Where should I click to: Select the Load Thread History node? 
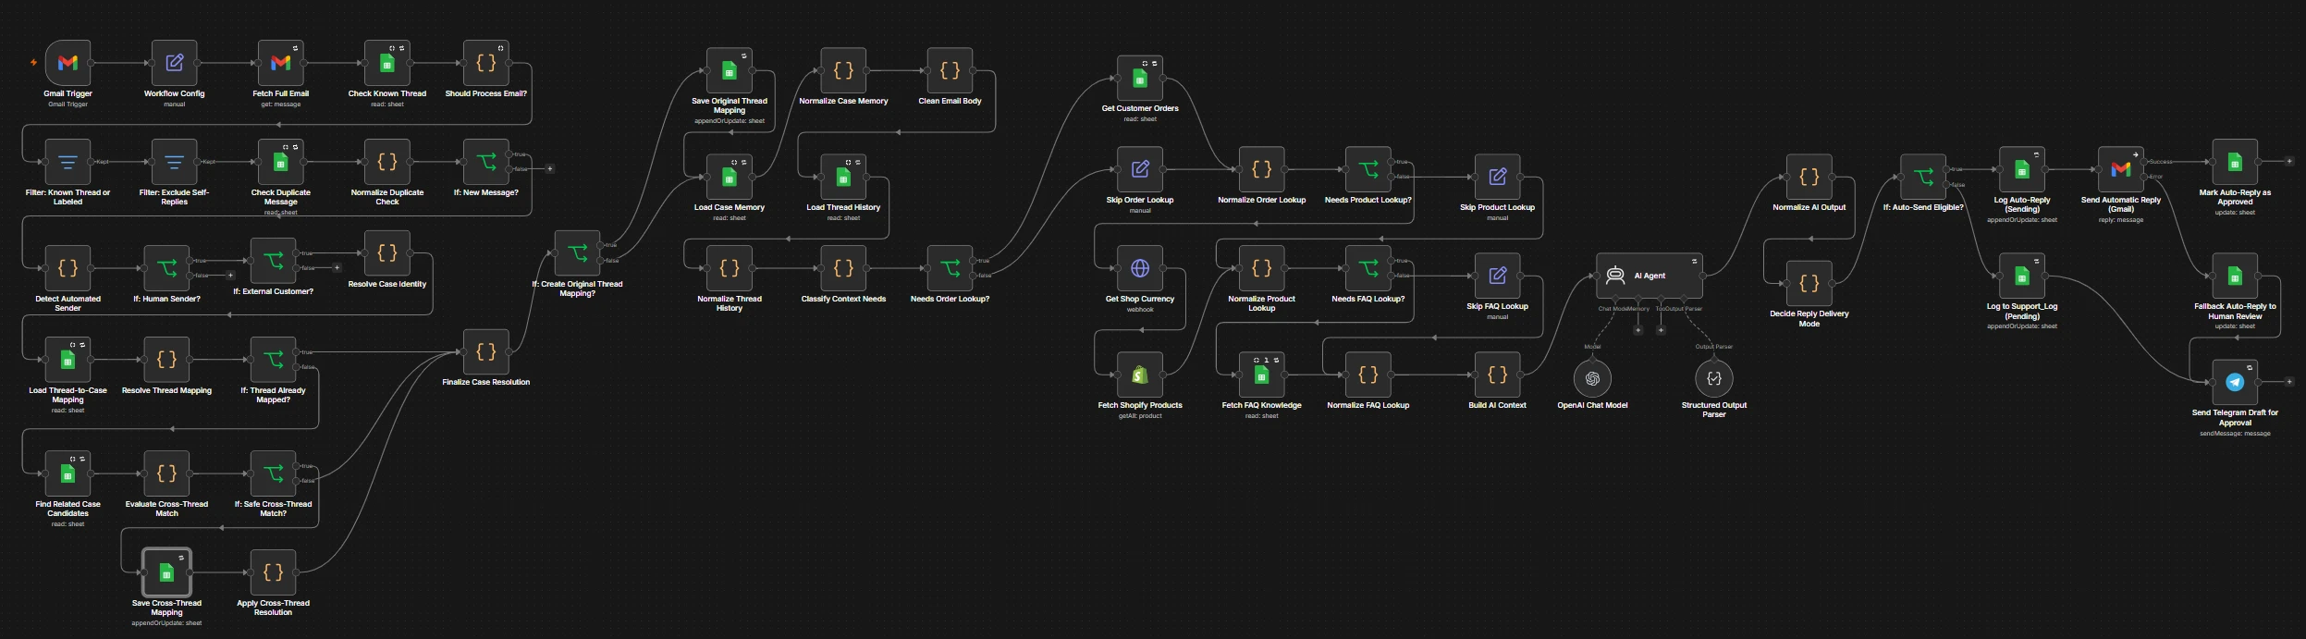pos(843,177)
